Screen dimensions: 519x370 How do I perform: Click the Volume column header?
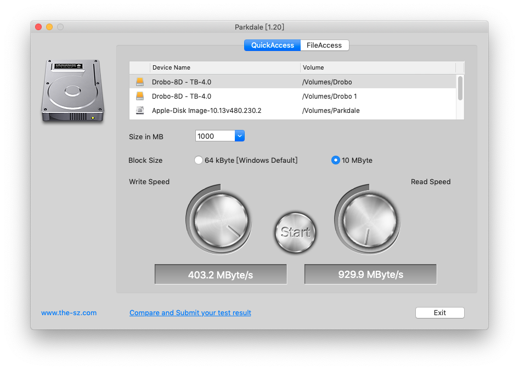[x=378, y=67]
